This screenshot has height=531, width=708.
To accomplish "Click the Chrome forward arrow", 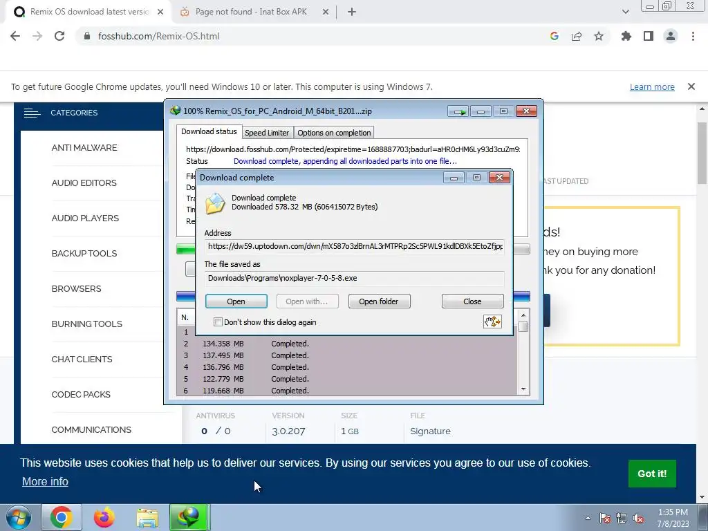I will [x=37, y=36].
